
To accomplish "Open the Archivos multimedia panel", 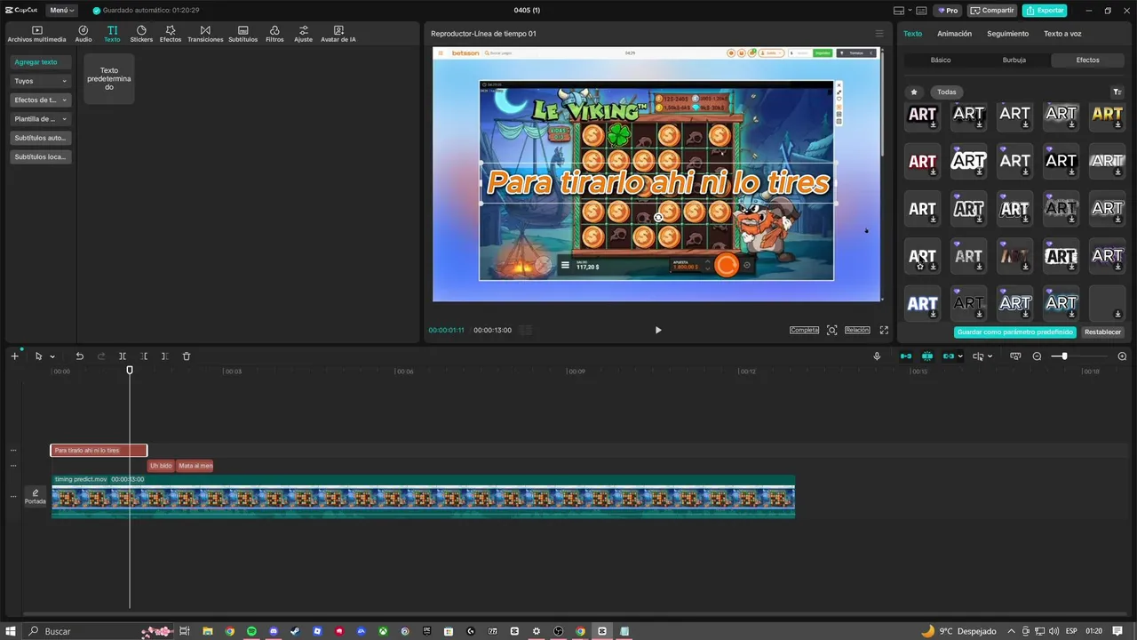I will (x=36, y=34).
